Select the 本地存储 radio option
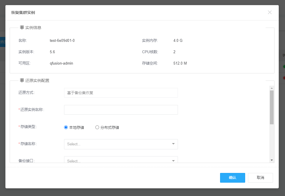 click(x=66, y=127)
